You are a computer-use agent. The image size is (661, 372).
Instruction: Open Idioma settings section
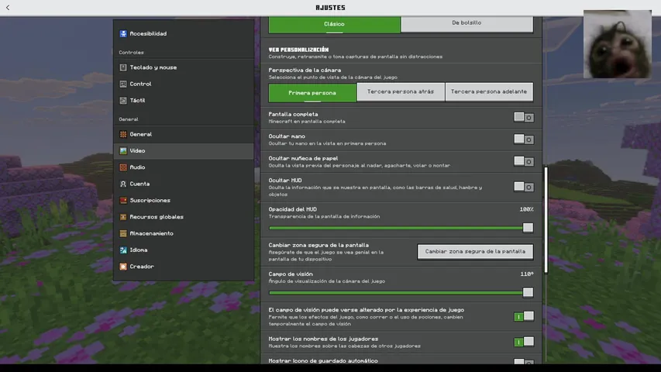coord(184,250)
